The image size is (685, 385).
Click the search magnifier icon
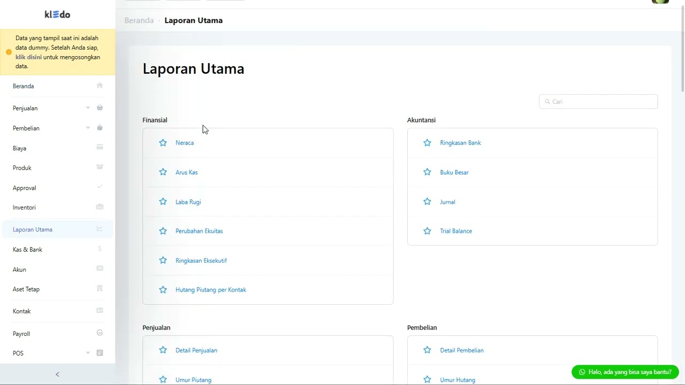click(547, 102)
